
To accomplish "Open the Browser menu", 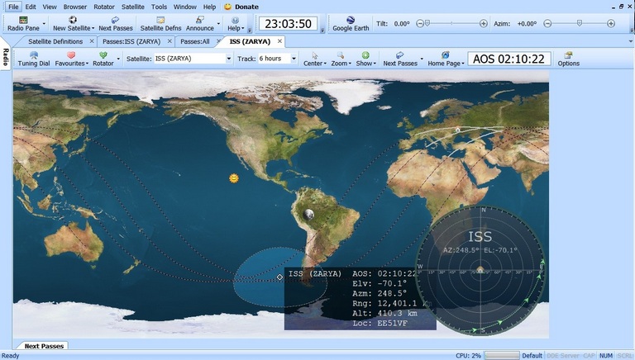I will pyautogui.click(x=75, y=7).
